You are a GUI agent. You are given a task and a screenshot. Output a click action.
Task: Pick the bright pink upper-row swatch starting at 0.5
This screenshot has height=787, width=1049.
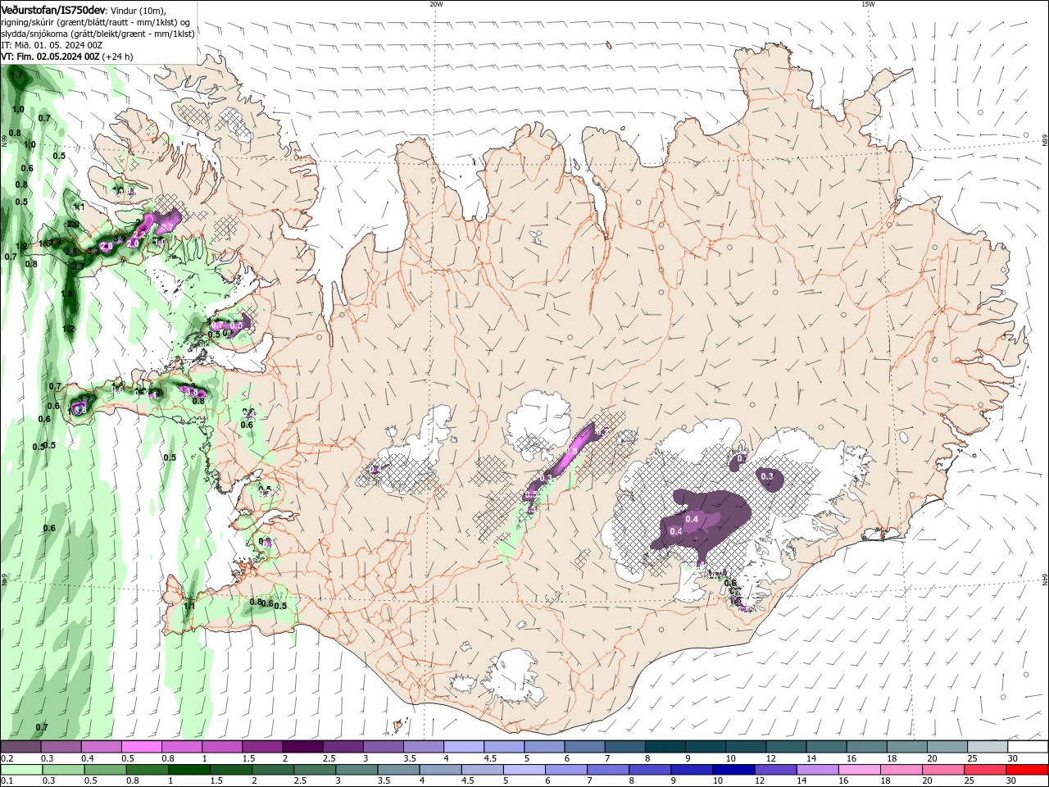(x=142, y=747)
